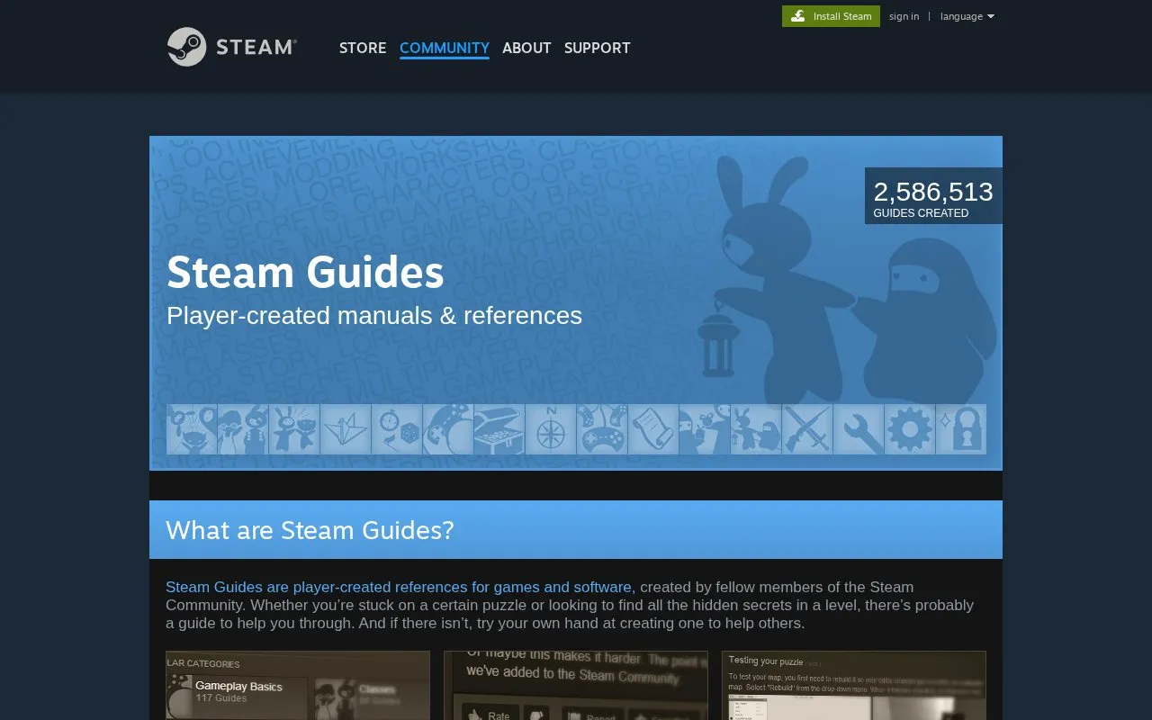This screenshot has width=1152, height=720.
Task: Select the padlock icon in banner
Action: coord(961,429)
